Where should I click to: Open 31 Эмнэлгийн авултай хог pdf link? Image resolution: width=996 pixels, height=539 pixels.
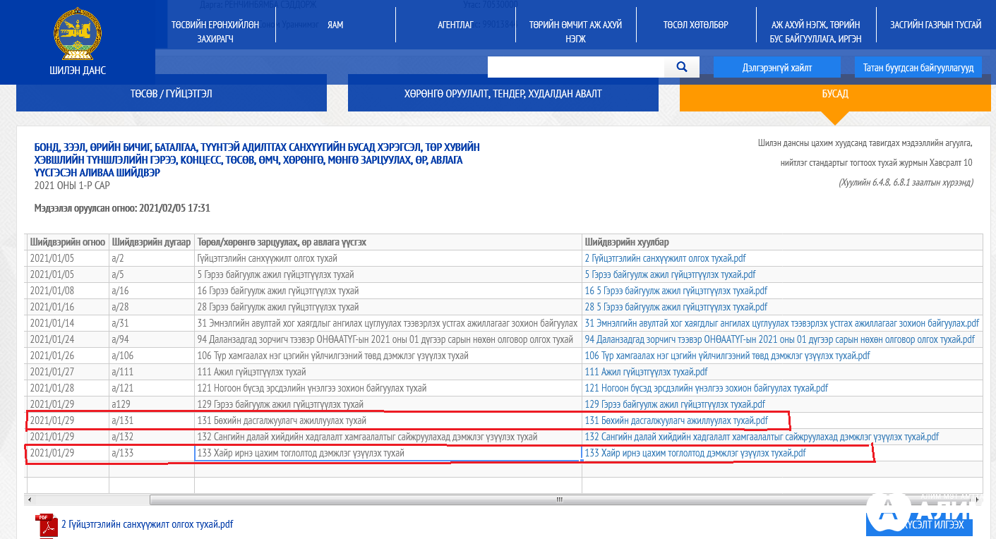click(782, 323)
